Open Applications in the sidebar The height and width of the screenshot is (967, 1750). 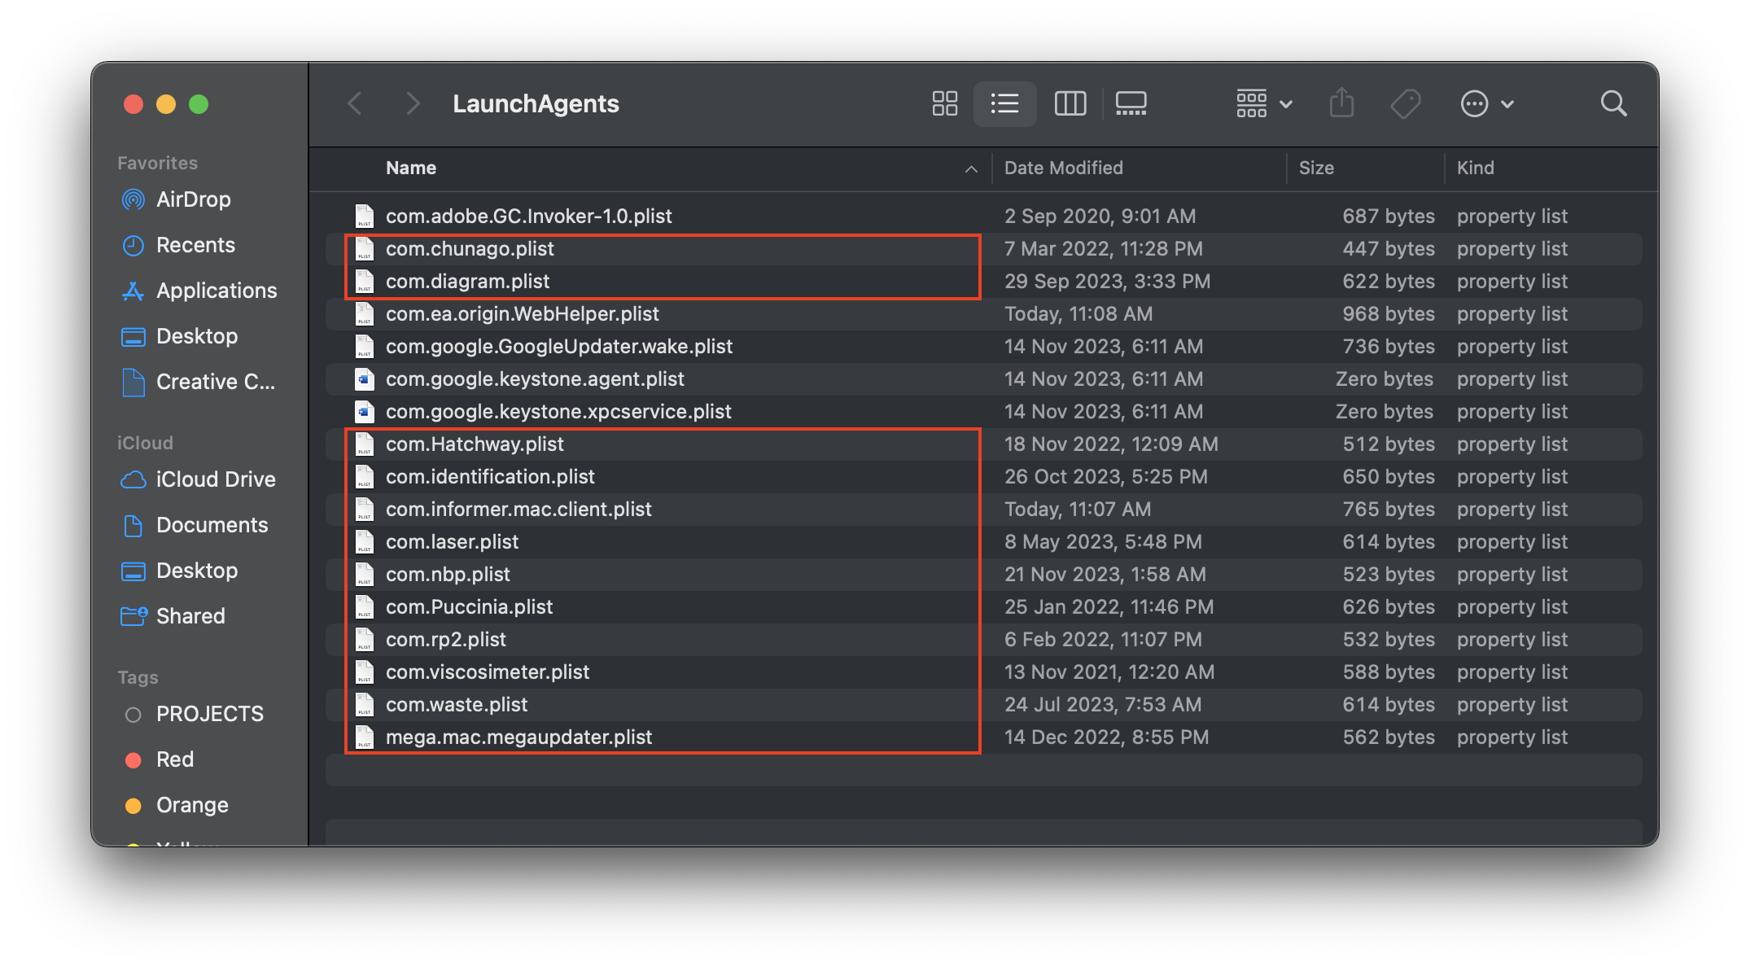coord(216,291)
